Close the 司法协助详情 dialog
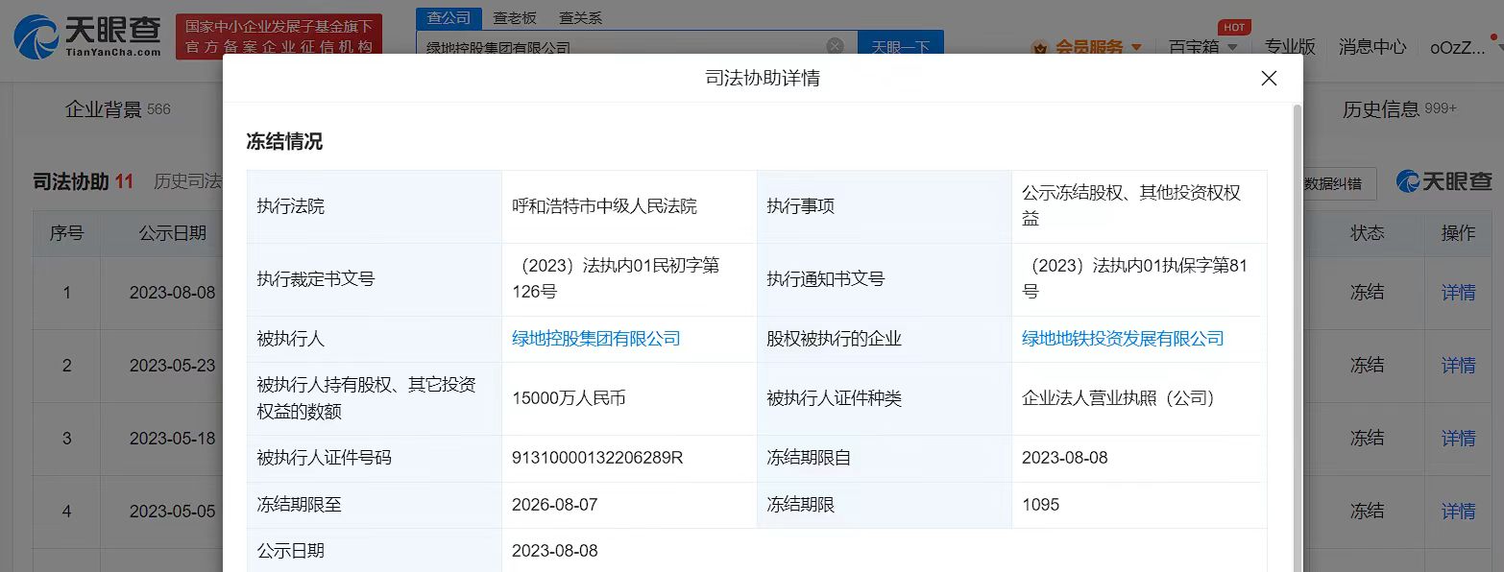Screen dimensions: 1504x572 (x=1269, y=79)
